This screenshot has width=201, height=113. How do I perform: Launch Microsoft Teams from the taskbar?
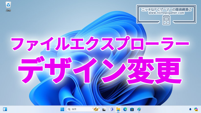pos(111,109)
